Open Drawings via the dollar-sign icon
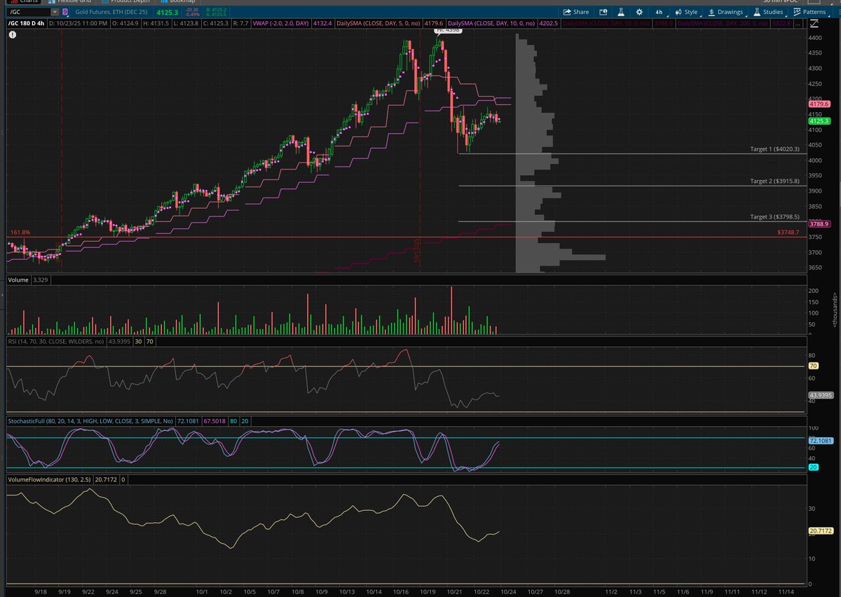Screen dimensions: 841x597 tap(711, 12)
